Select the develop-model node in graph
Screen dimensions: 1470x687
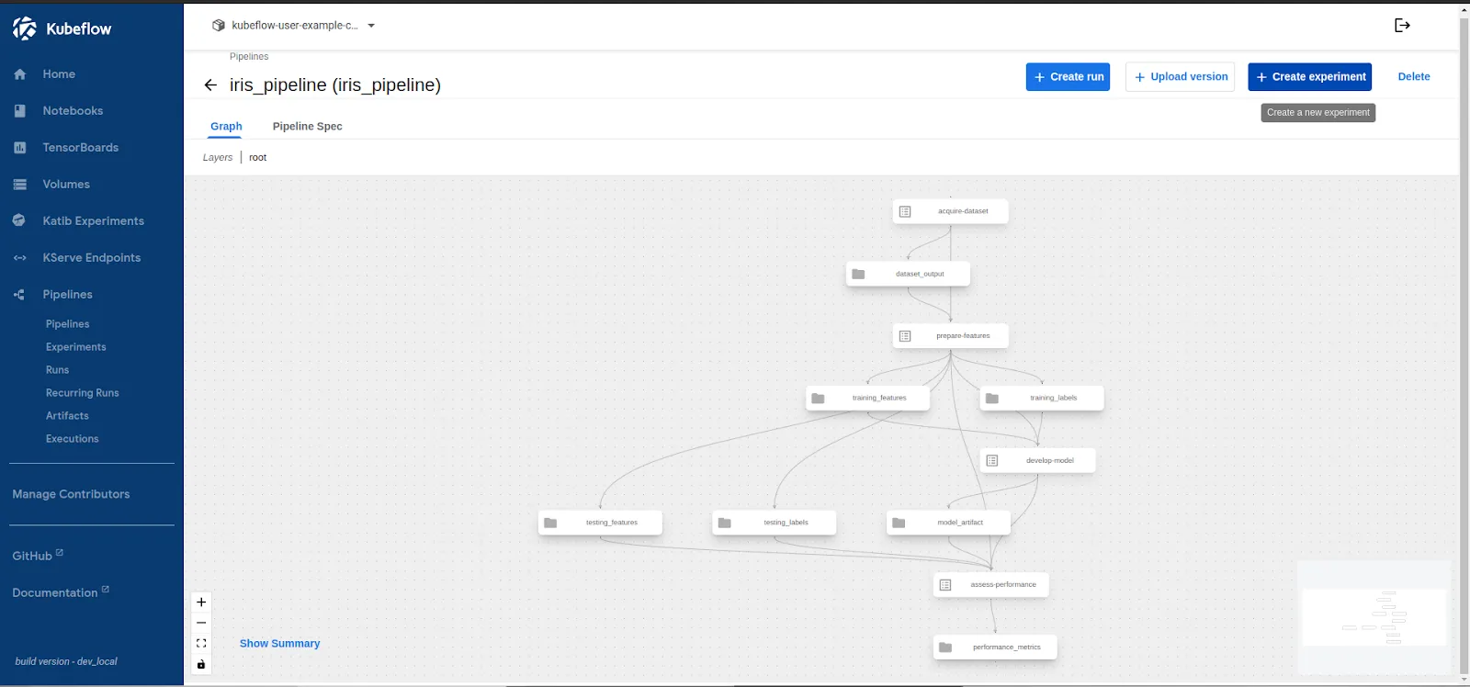coord(1038,461)
